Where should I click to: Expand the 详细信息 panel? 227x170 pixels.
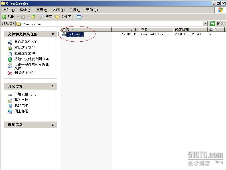53,125
